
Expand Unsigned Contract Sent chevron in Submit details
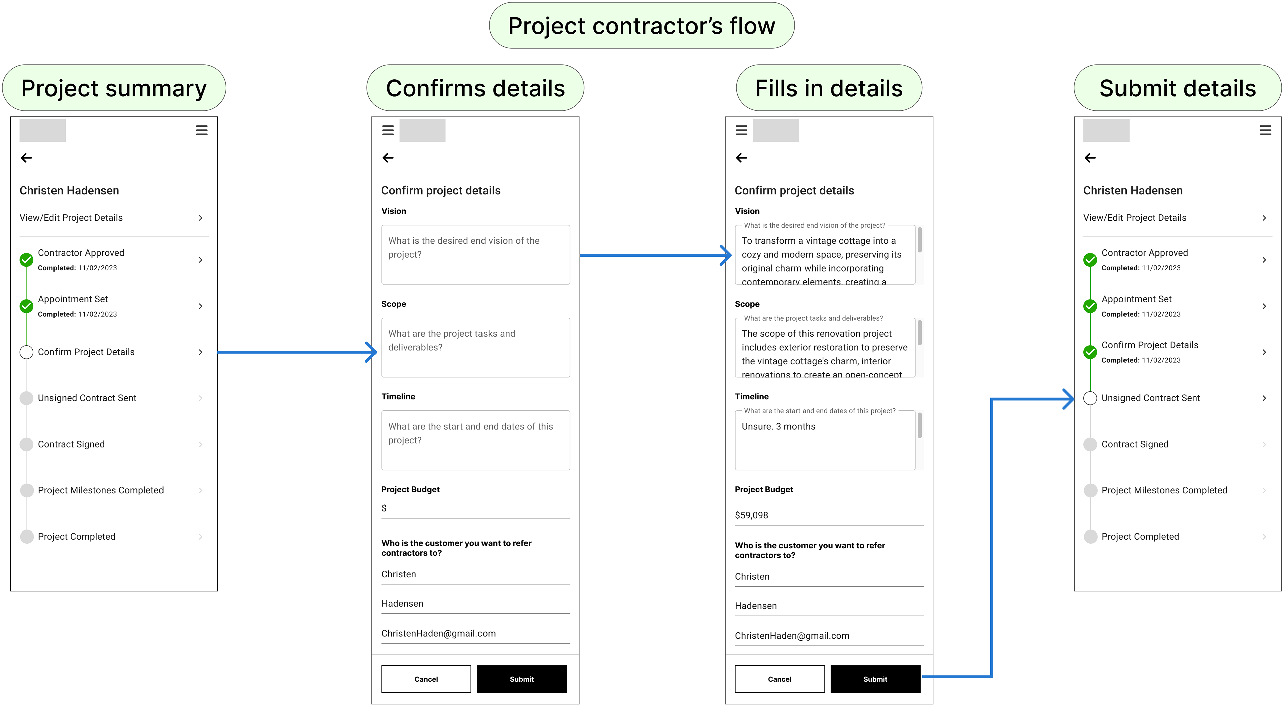[1264, 398]
